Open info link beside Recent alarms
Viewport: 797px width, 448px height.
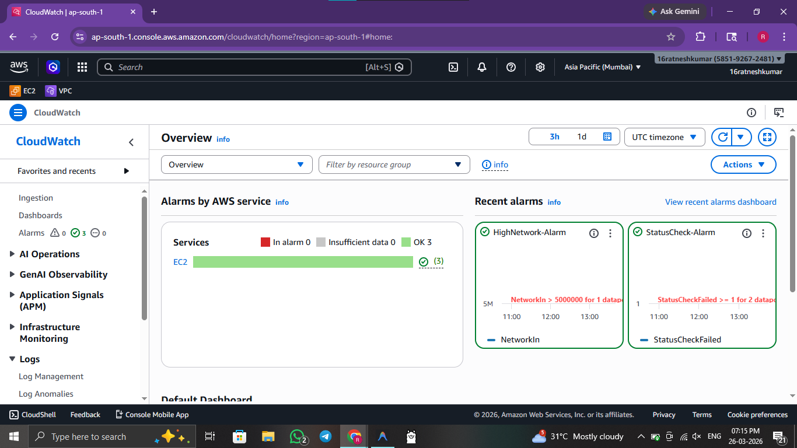(x=554, y=202)
